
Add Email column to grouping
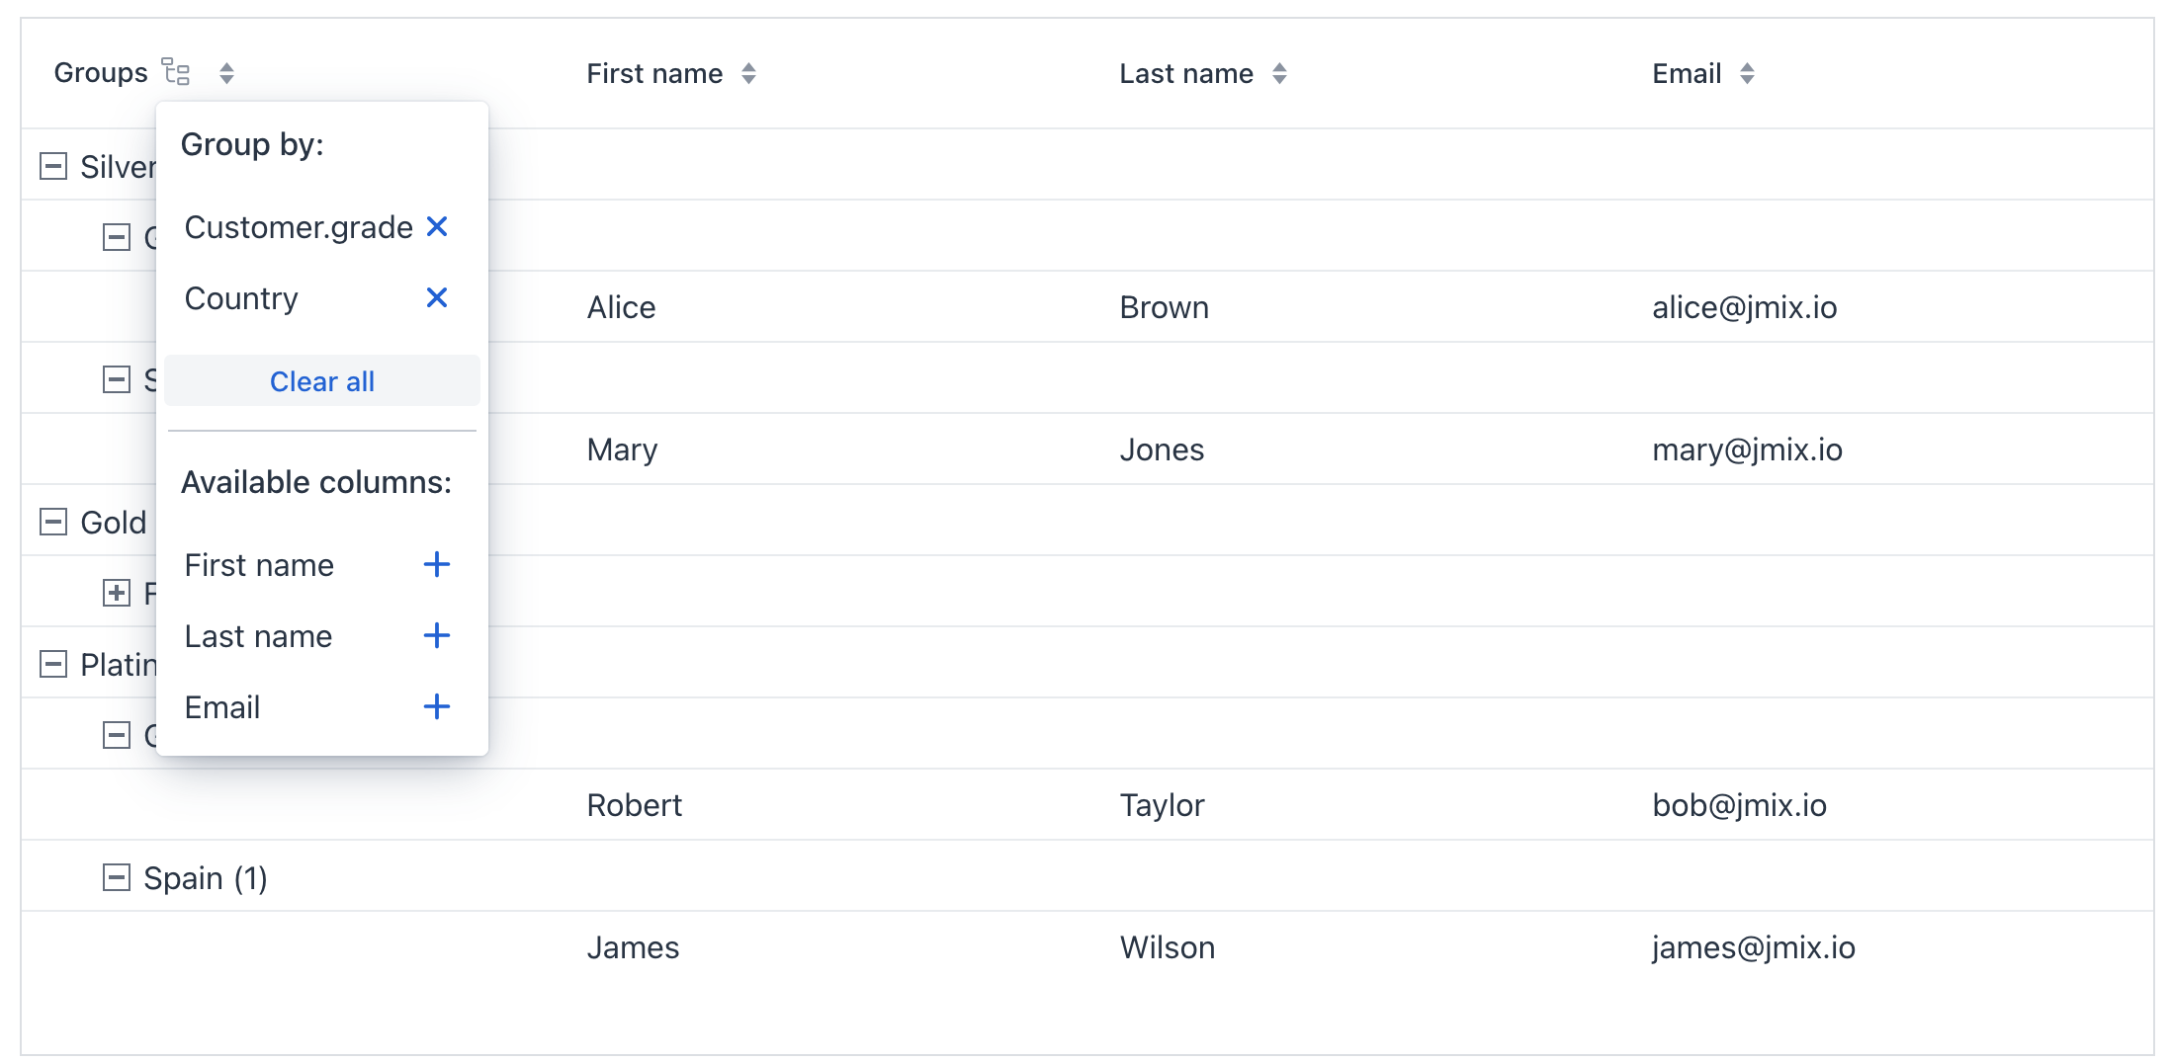(436, 707)
